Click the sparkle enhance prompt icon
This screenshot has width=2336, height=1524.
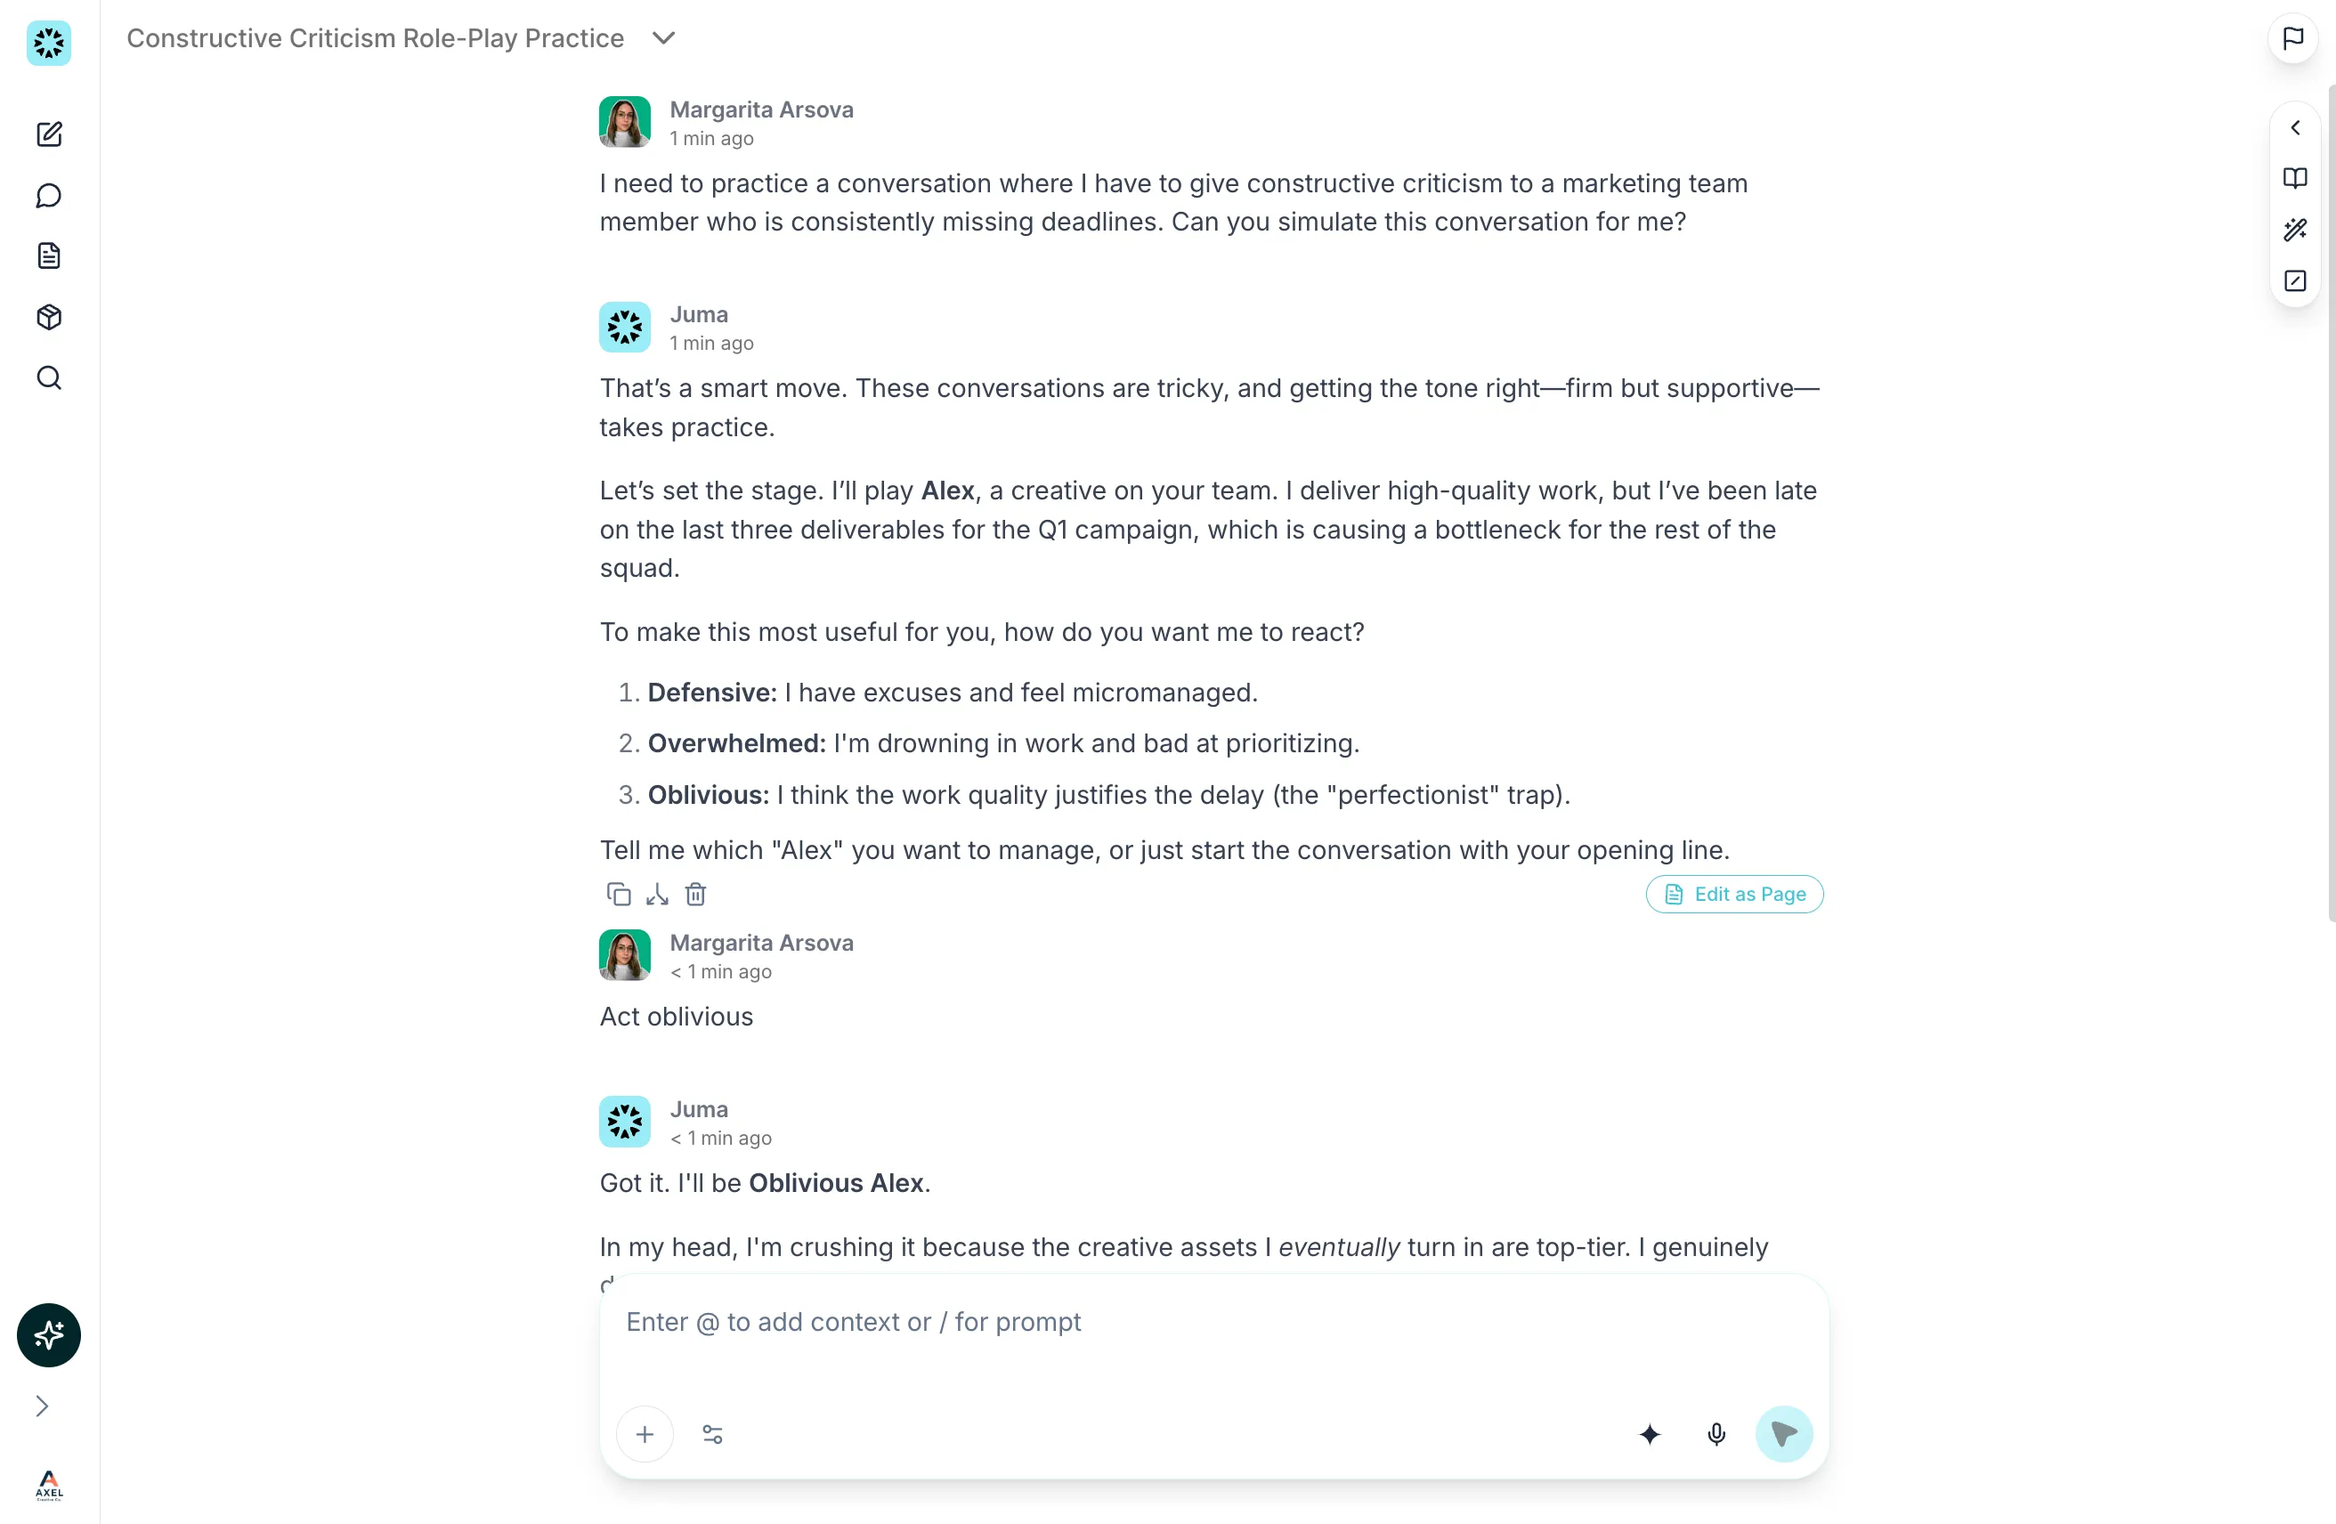(x=1650, y=1434)
